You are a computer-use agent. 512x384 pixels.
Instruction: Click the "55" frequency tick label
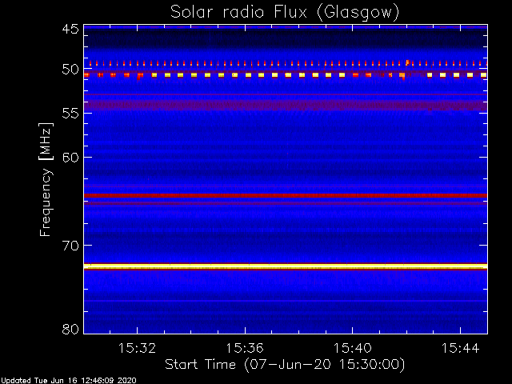point(70,114)
